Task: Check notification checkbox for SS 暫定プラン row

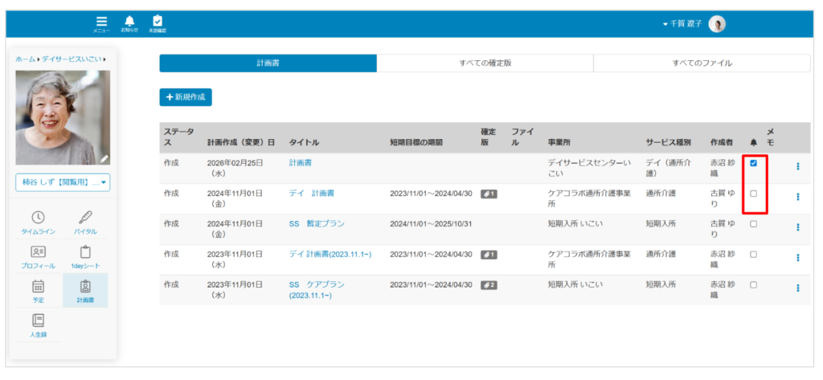Action: [753, 224]
